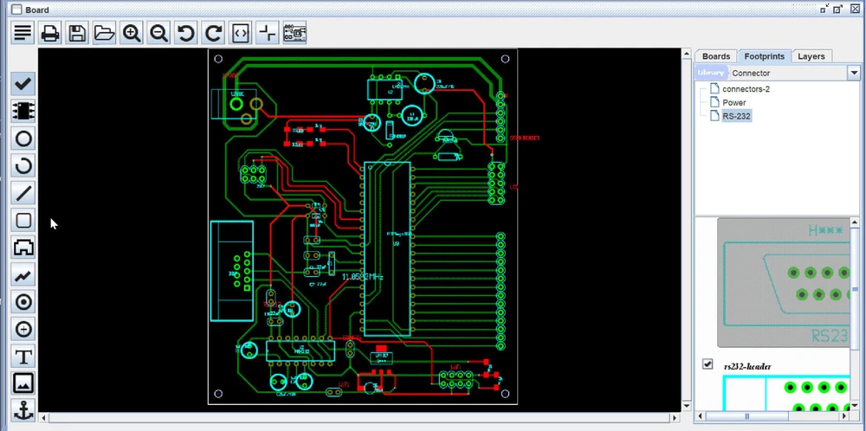
Task: Undo the last board action
Action: [185, 34]
